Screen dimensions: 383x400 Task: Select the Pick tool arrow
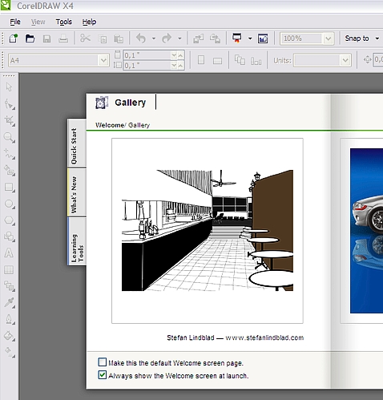(x=9, y=87)
